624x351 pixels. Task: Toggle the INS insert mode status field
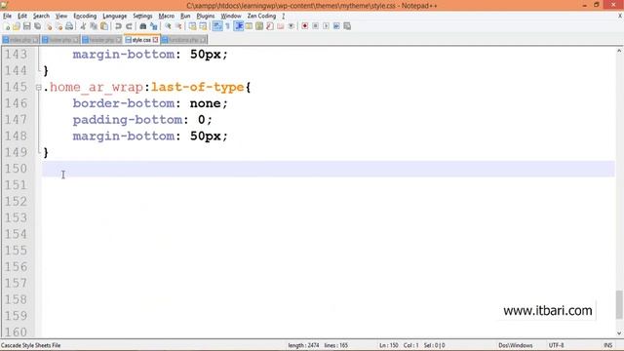pos(607,345)
